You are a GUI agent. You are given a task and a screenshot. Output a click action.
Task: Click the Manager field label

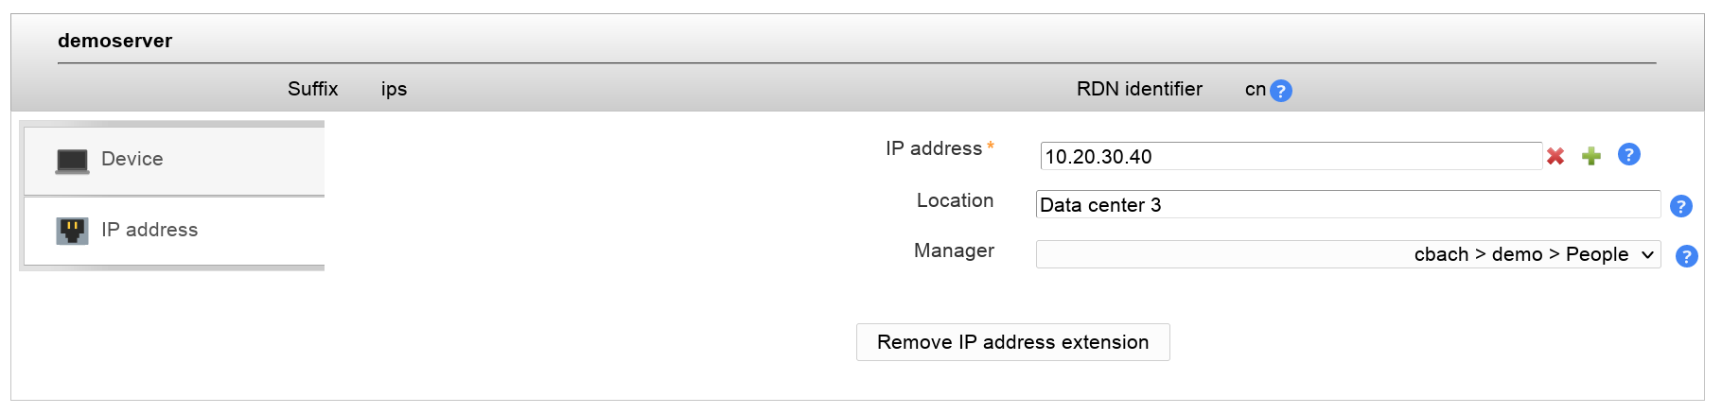click(x=954, y=250)
